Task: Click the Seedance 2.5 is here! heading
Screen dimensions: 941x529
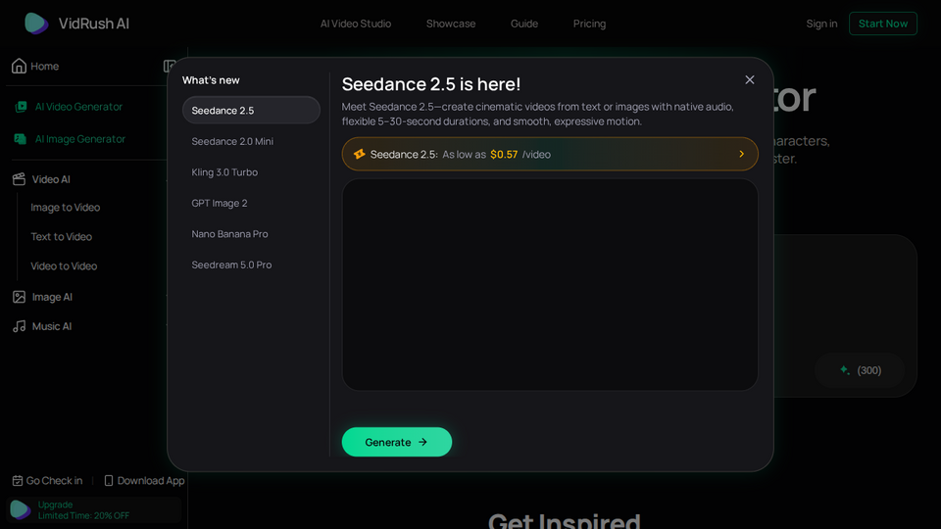Action: [431, 84]
